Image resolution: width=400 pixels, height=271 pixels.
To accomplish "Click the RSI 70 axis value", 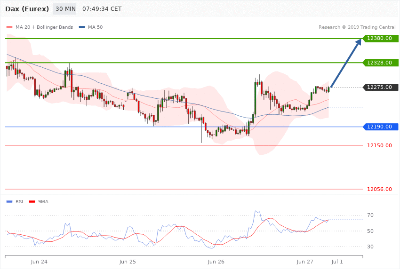I will (370, 215).
